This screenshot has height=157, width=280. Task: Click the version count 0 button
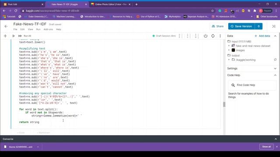click(x=259, y=26)
